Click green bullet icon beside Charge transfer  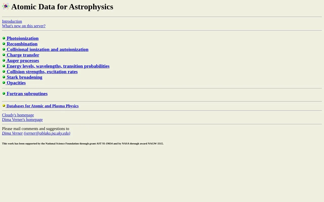(x=4, y=55)
